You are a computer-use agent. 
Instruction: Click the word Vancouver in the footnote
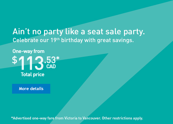pos(92,118)
